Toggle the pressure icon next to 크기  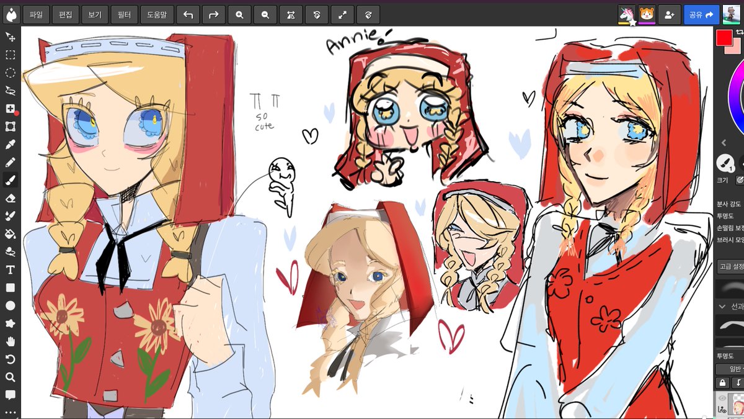[x=740, y=180]
